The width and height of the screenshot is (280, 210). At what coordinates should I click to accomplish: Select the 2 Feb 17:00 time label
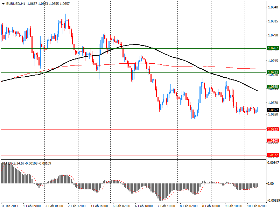[x=77, y=206]
